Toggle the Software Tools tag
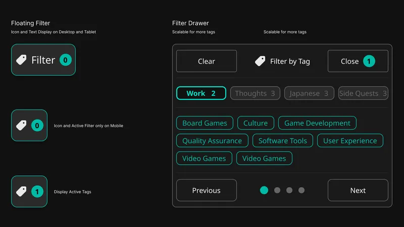This screenshot has width=404, height=227. (x=283, y=141)
